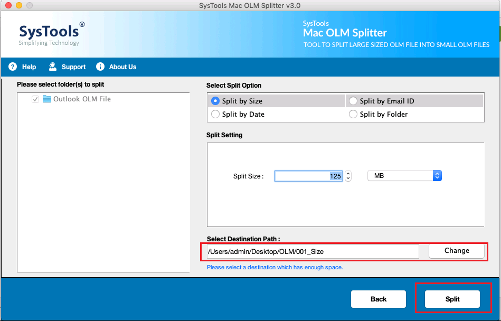The height and width of the screenshot is (321, 501).
Task: Select Split by Folder radio button
Action: tap(353, 114)
